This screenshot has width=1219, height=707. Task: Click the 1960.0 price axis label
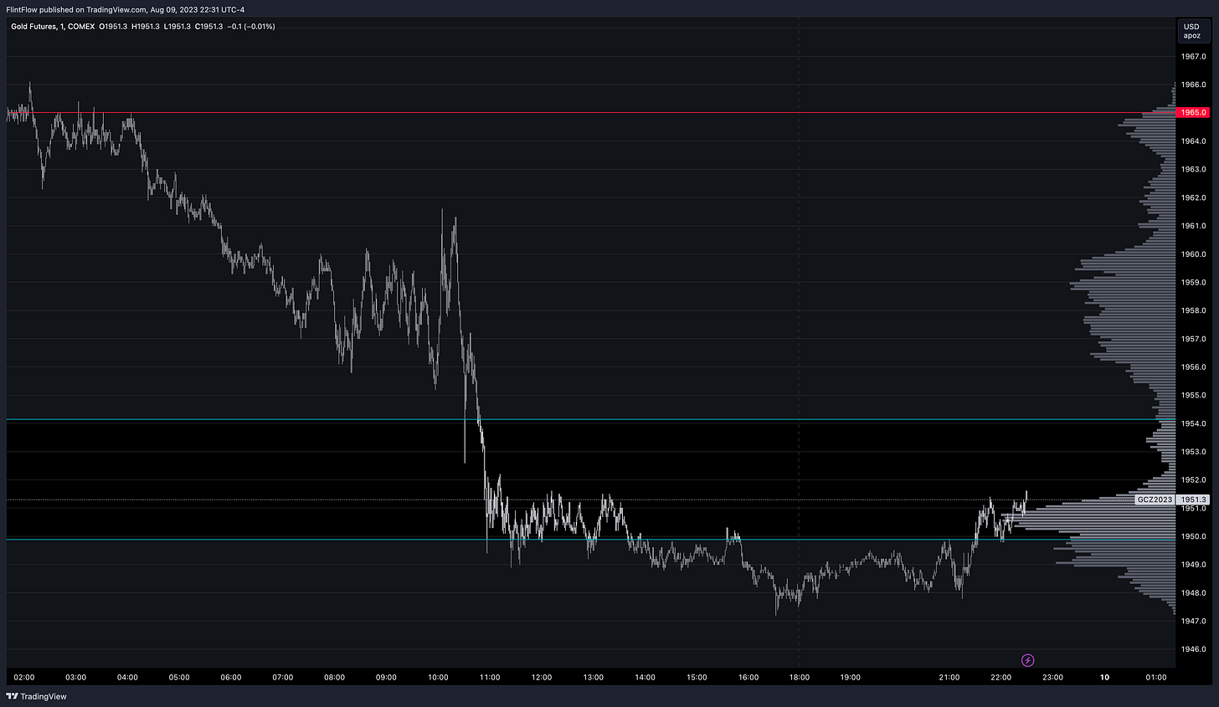coord(1193,254)
